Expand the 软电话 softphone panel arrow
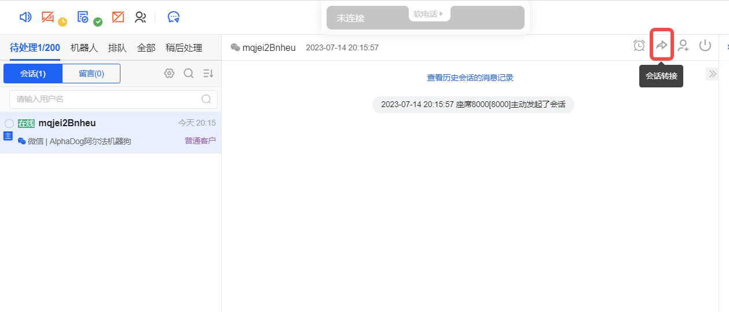Image resolution: width=729 pixels, height=312 pixels. point(441,14)
